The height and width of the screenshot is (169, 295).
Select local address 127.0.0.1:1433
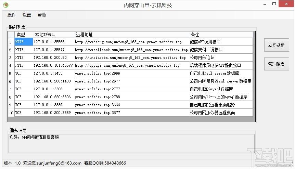[54, 73]
